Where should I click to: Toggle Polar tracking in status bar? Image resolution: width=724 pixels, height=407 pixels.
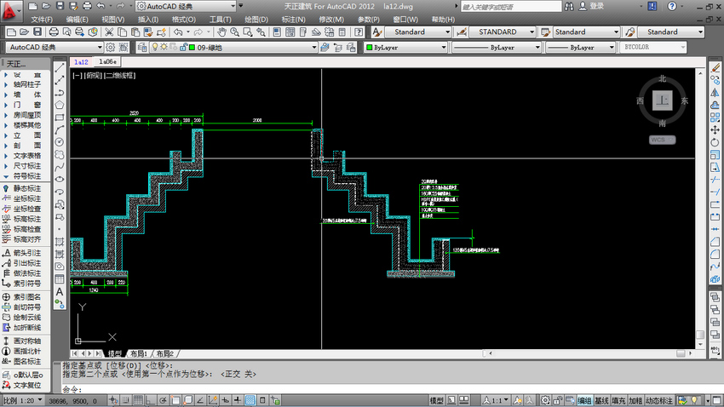[163, 400]
